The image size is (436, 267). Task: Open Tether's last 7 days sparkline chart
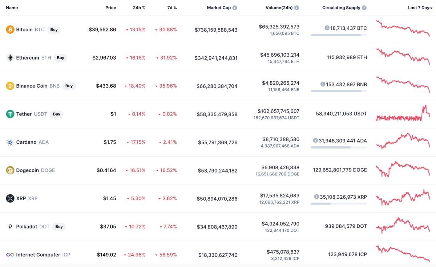(x=403, y=114)
